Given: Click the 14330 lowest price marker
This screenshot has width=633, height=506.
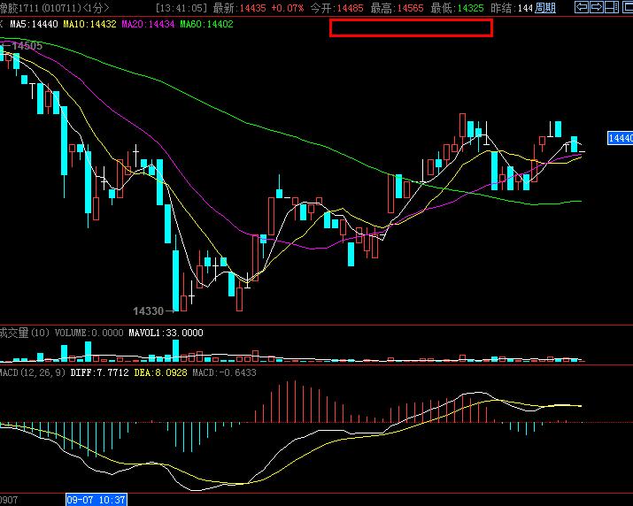Looking at the screenshot, I should coord(149,311).
